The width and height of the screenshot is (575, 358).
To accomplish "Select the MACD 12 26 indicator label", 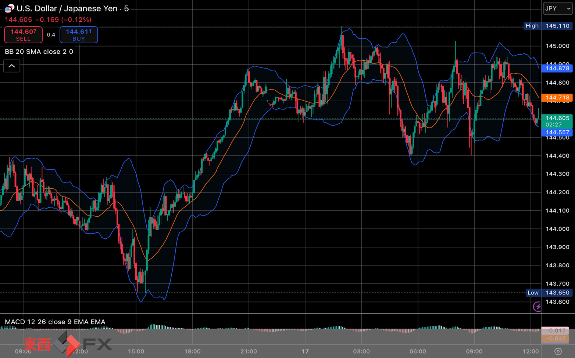I will [x=55, y=322].
